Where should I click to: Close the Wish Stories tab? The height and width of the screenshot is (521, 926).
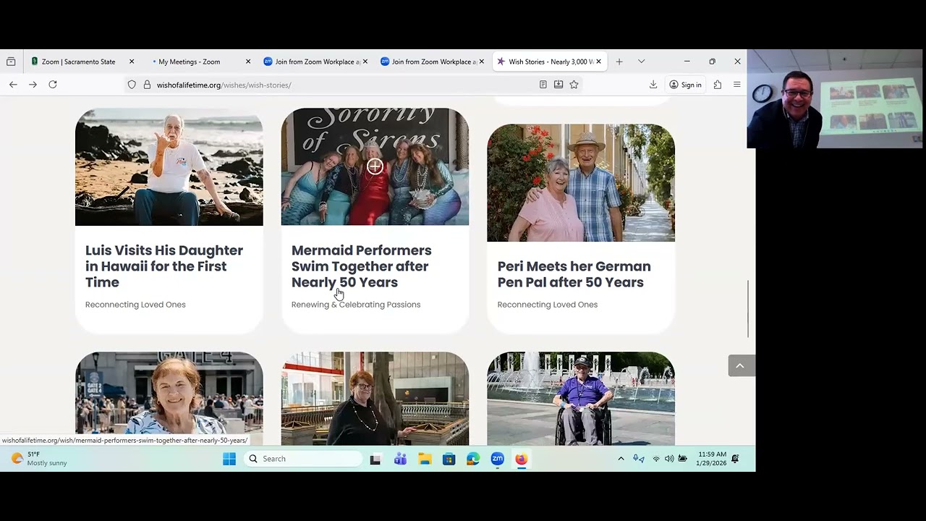tap(598, 62)
